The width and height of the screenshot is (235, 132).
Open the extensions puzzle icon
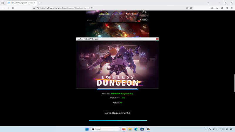227,8
